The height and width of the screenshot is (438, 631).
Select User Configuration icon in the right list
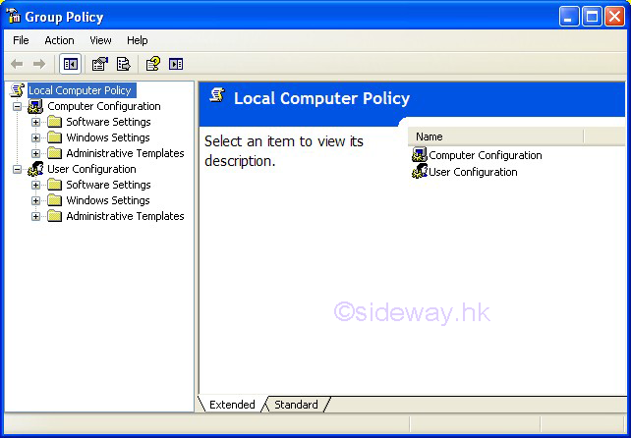point(420,172)
